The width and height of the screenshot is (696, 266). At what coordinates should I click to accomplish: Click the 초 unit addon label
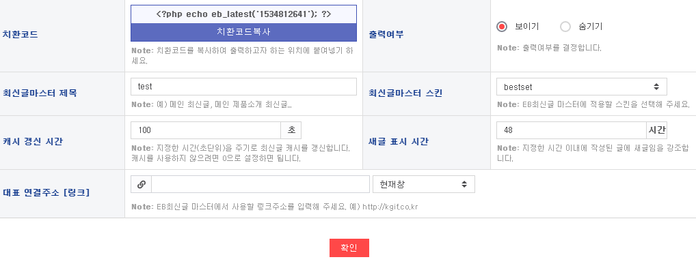(291, 130)
